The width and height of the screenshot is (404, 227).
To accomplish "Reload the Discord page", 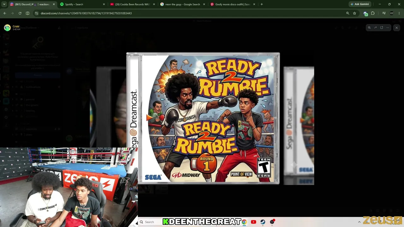I will (20, 13).
